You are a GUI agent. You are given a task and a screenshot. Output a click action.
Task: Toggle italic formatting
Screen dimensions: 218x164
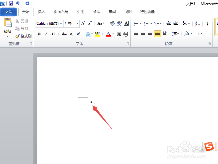[46, 34]
